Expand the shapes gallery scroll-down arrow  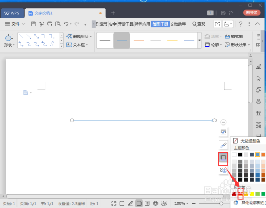pyautogui.click(x=62, y=40)
